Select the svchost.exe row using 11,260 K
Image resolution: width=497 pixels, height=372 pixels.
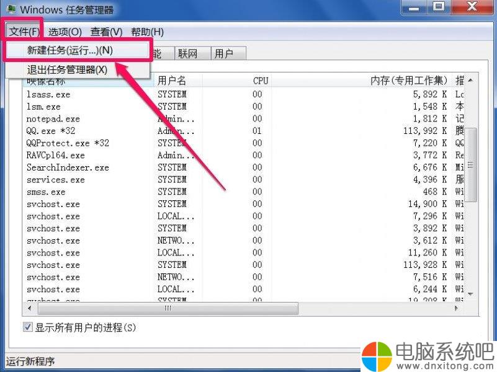[x=244, y=252]
